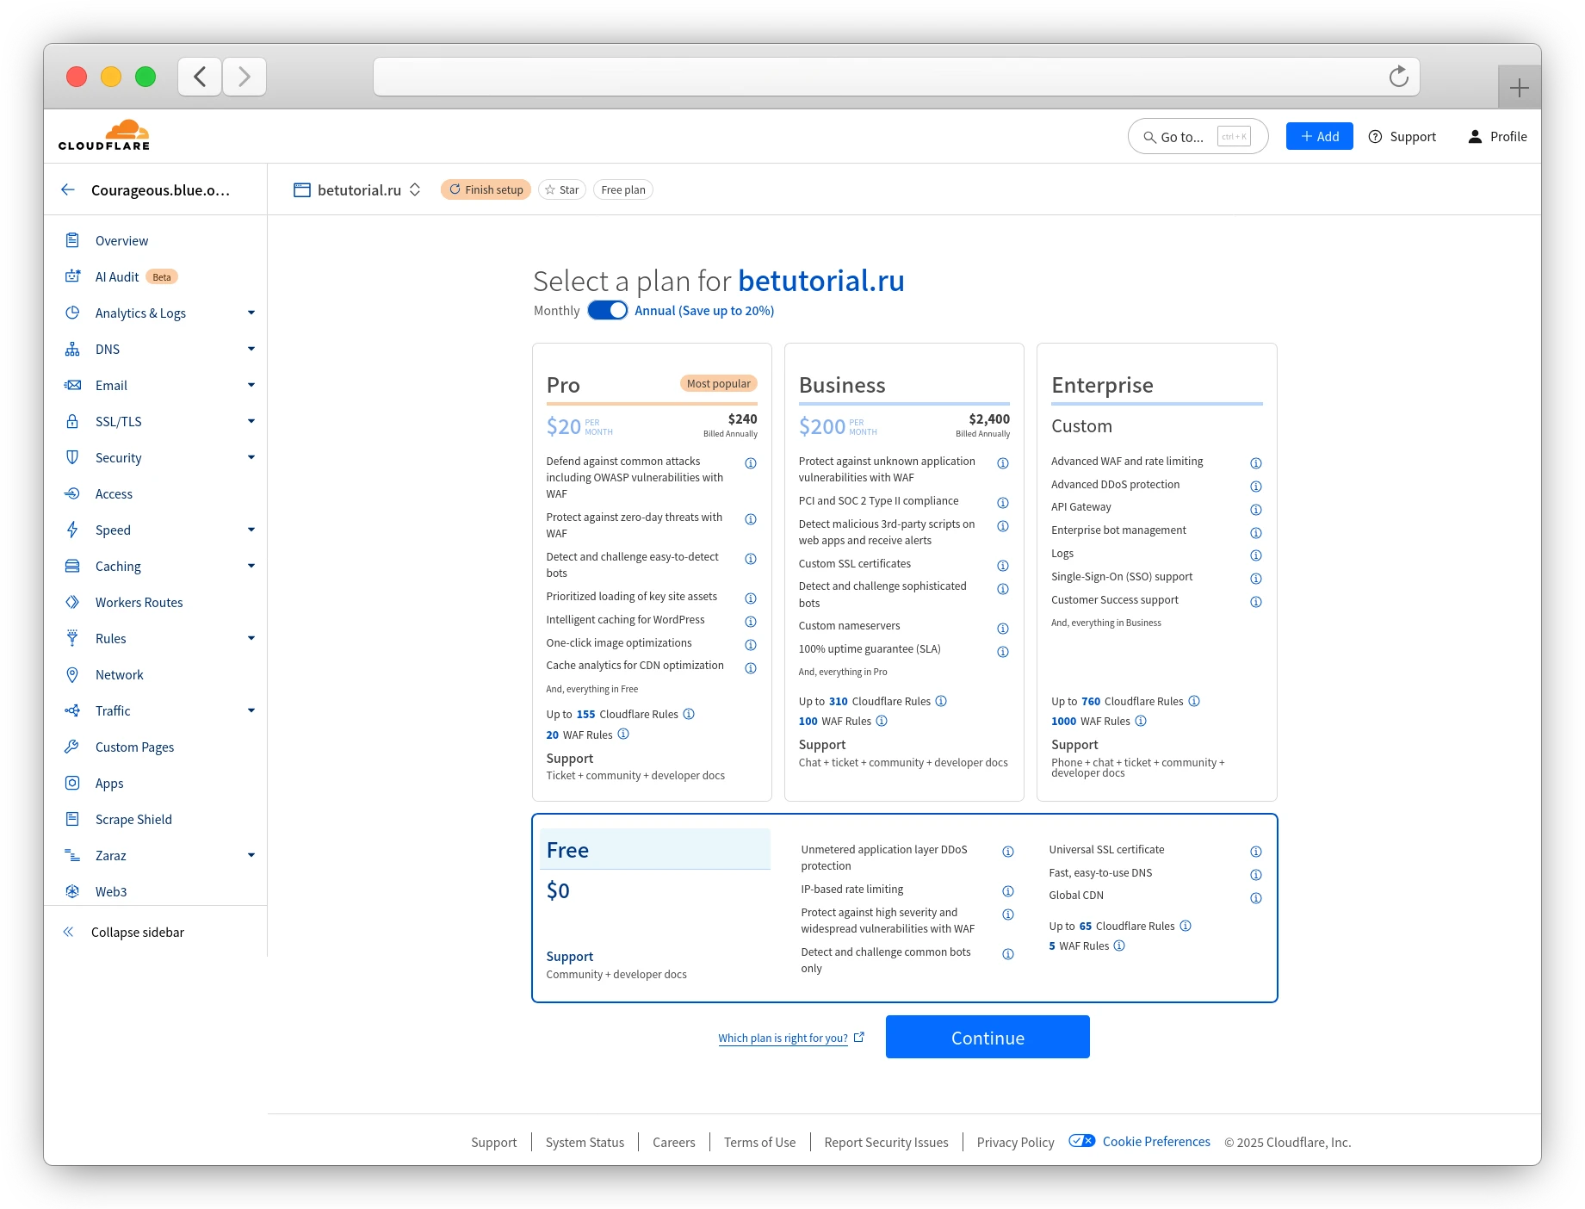The image size is (1585, 1209).
Task: Expand the Analytics & Logs section
Action: click(x=251, y=313)
